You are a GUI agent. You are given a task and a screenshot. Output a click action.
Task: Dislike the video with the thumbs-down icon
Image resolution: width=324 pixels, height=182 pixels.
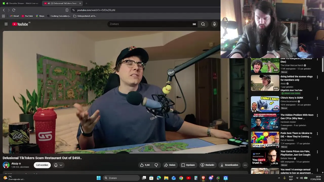(156, 165)
